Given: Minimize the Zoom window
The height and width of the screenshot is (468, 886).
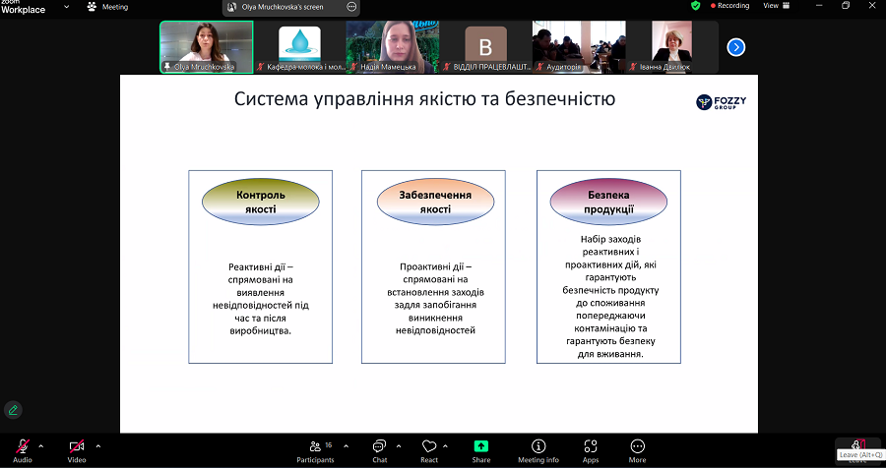Looking at the screenshot, I should point(820,5).
